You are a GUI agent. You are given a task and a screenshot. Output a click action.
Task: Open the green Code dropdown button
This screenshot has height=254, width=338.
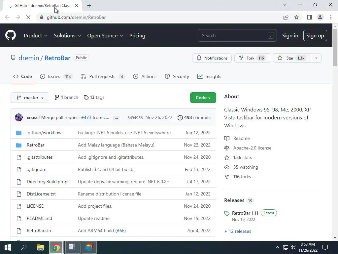click(x=203, y=98)
